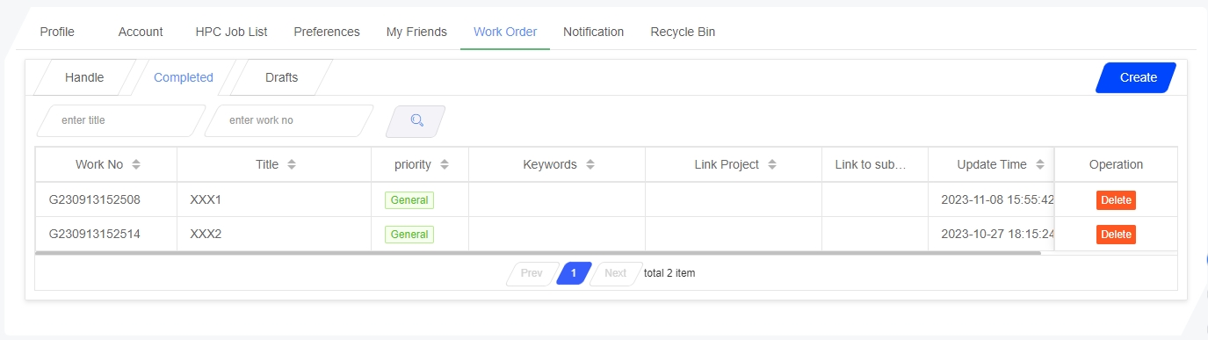Click the blue Create button

[x=1136, y=77]
